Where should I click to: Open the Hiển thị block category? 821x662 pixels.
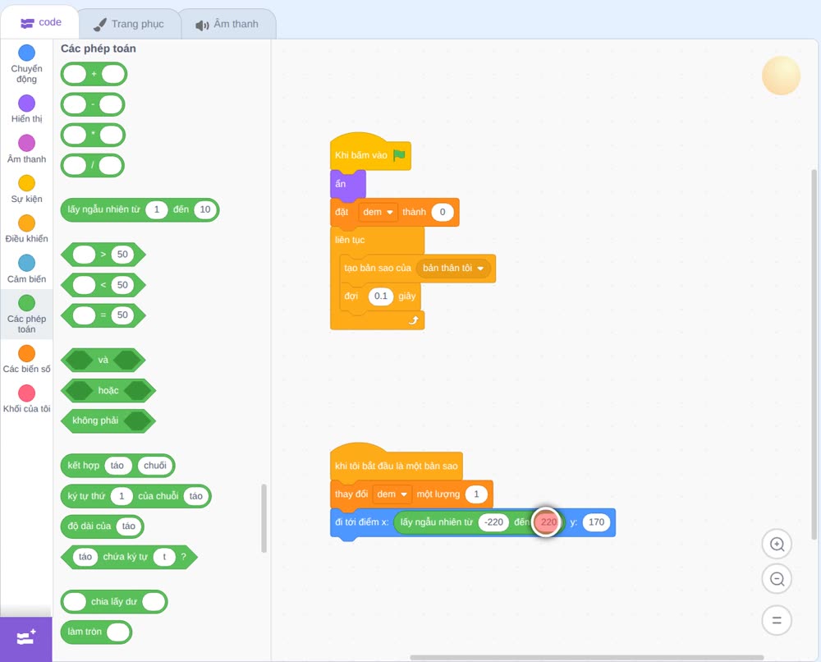[26, 109]
